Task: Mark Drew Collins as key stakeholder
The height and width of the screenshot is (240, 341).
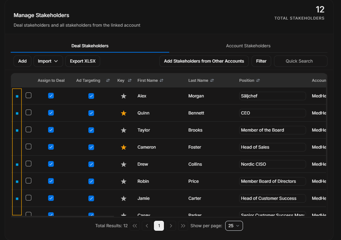Action: [x=124, y=164]
